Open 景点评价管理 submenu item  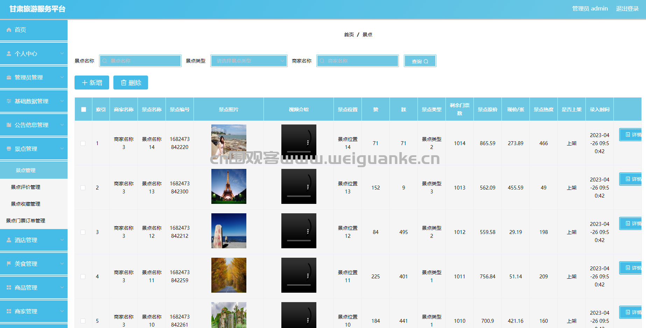pos(26,187)
